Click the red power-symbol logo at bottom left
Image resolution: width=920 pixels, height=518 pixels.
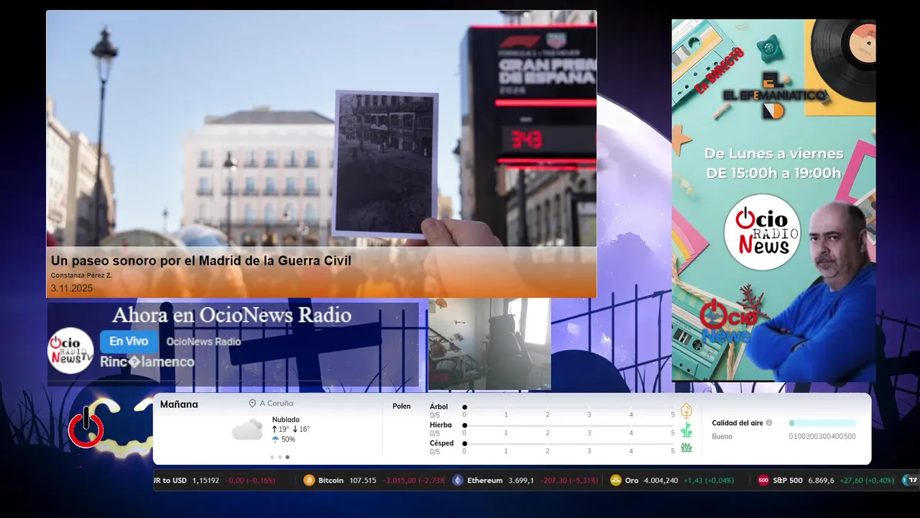(x=86, y=428)
